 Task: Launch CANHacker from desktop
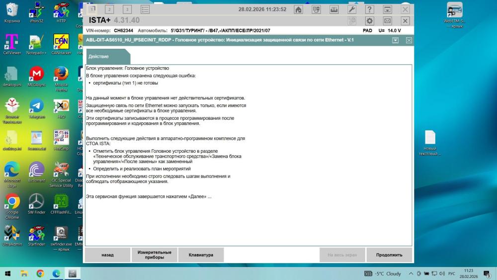pos(61,45)
